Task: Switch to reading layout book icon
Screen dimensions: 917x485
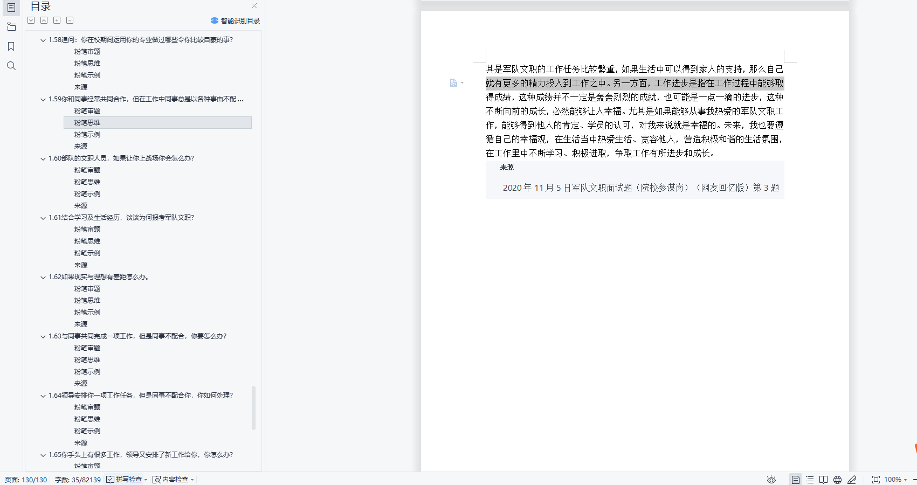Action: [823, 480]
